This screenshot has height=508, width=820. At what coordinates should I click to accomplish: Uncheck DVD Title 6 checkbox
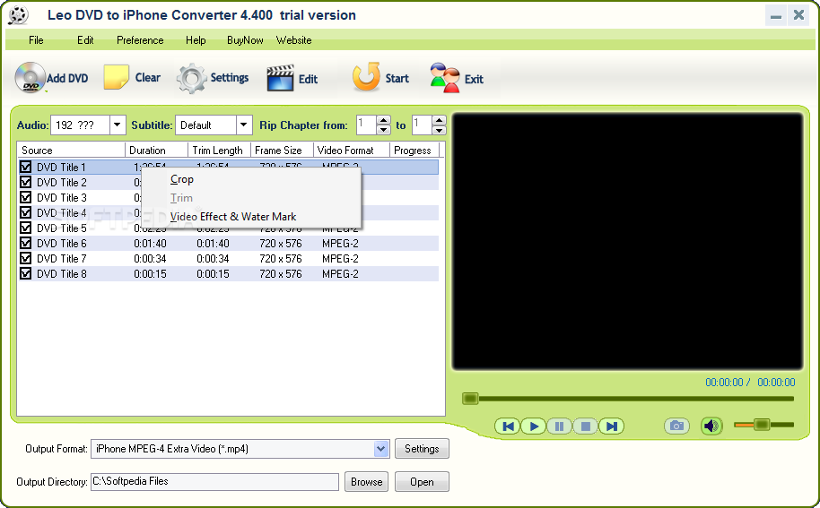coord(26,244)
